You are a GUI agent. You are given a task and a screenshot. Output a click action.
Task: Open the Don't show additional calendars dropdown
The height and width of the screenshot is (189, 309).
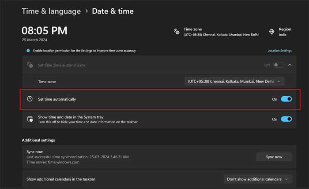(x=258, y=179)
